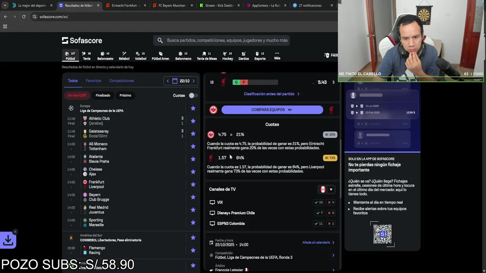Image resolution: width=486 pixels, height=273 pixels.
Task: Star the Sporting vs Marseille match
Action: pyautogui.click(x=193, y=223)
